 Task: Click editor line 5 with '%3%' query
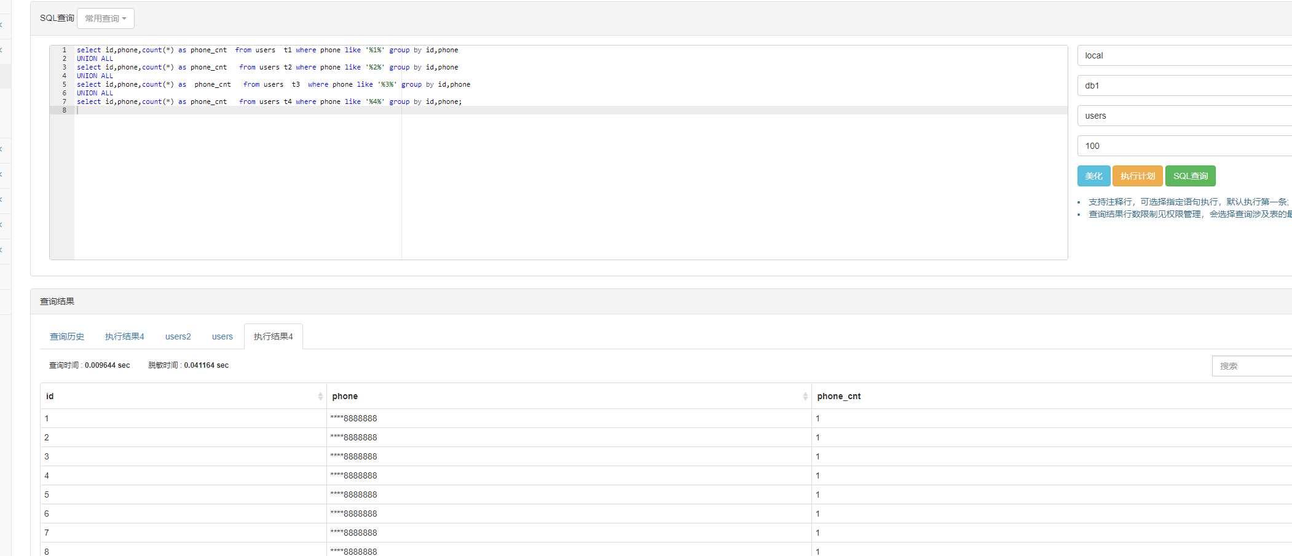tap(274, 84)
